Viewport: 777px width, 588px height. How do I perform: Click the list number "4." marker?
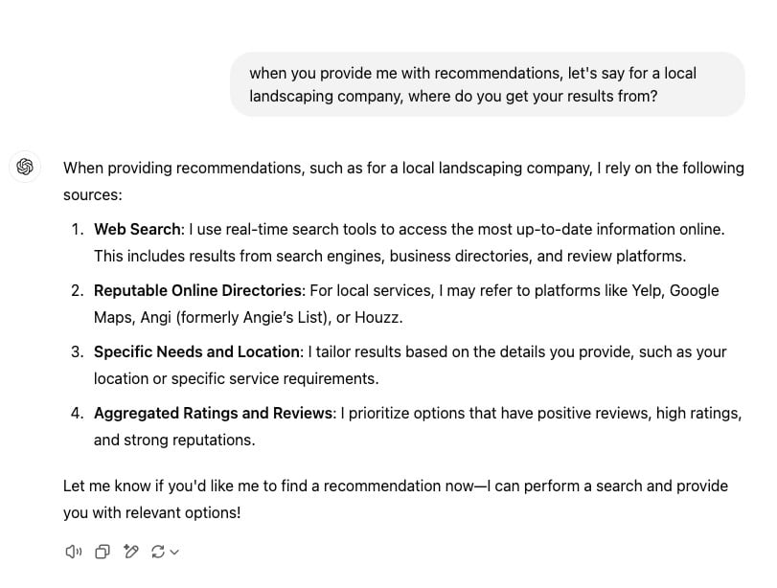(78, 413)
